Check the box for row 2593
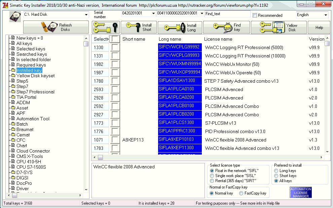Screen dimensions: 333x208 (x=115, y=89)
